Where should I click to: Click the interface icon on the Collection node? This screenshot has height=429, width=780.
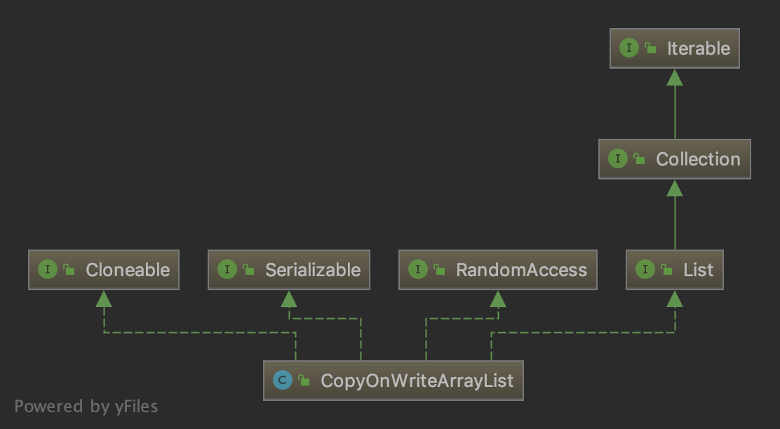click(x=618, y=159)
